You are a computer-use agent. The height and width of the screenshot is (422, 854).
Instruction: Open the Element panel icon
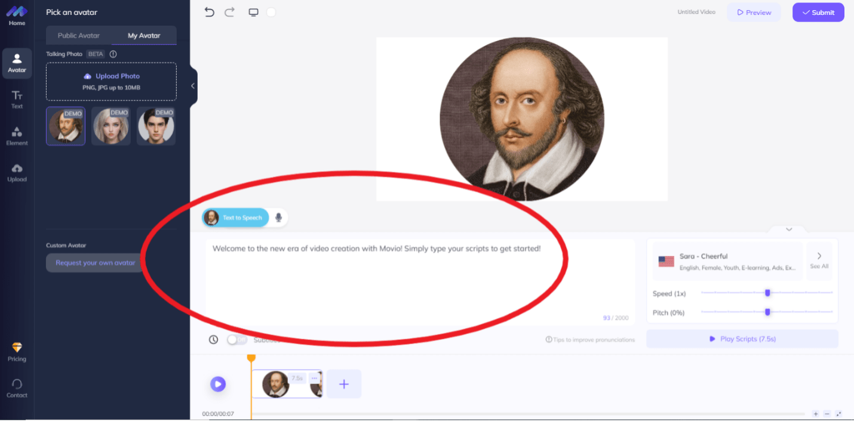17,136
